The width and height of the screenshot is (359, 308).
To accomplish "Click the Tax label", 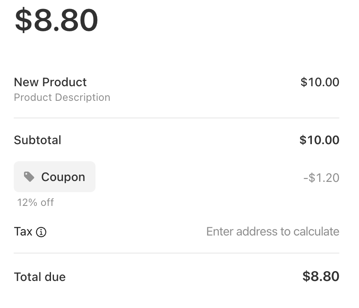I will pyautogui.click(x=23, y=231).
